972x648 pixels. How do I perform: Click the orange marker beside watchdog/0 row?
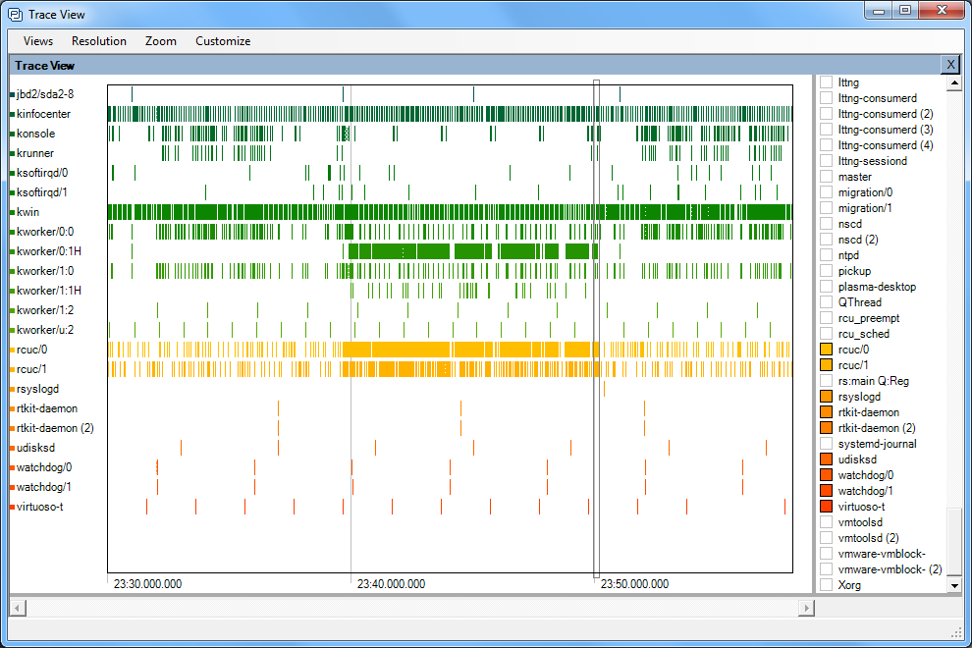coord(12,467)
